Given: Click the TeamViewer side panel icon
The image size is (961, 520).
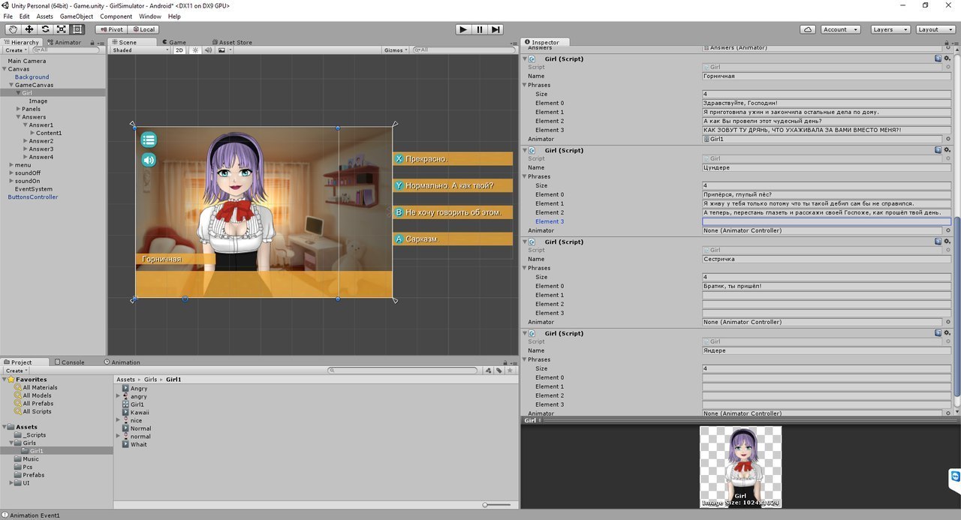Looking at the screenshot, I should [955, 476].
